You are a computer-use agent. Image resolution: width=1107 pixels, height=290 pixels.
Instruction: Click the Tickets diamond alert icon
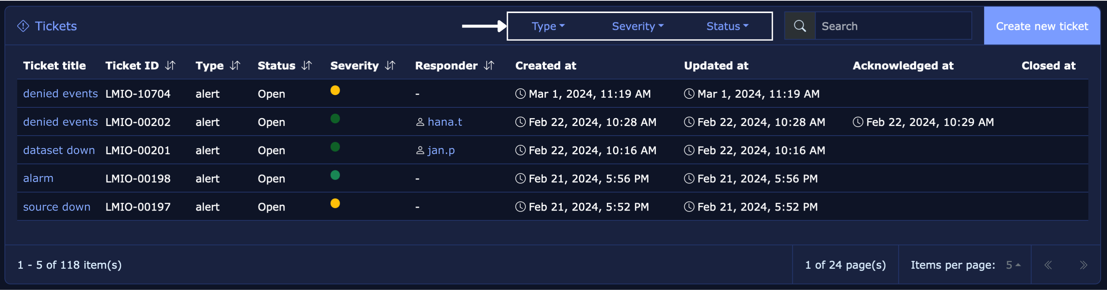[23, 26]
